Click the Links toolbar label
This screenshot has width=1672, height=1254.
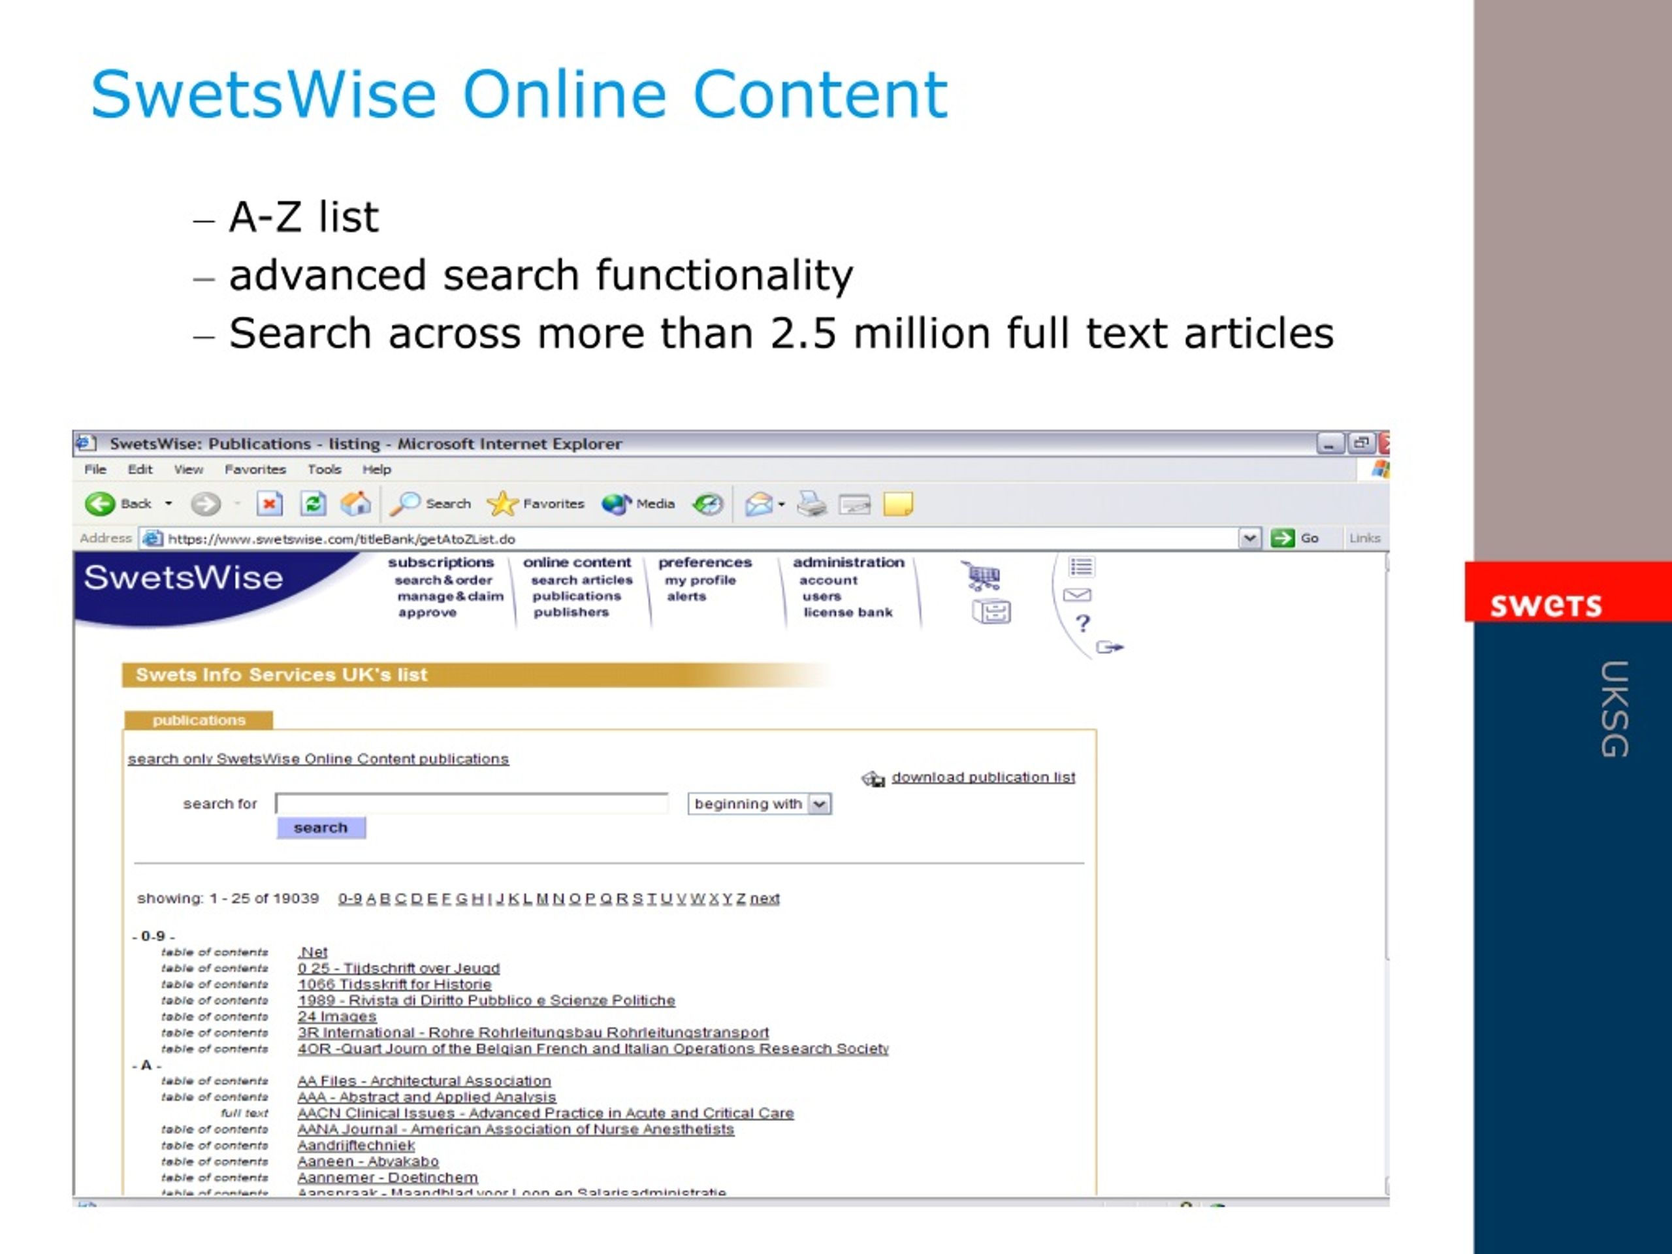[x=1365, y=538]
